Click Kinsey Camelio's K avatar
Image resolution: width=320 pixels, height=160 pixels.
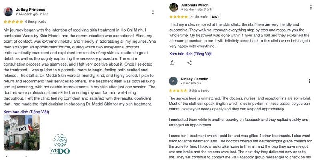173,81
